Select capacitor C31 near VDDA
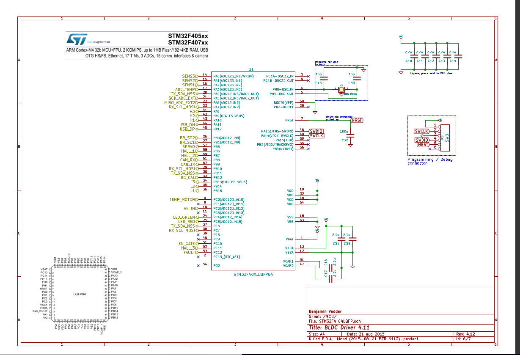Image resolution: width=520 pixels, height=355 pixels. click(342, 239)
